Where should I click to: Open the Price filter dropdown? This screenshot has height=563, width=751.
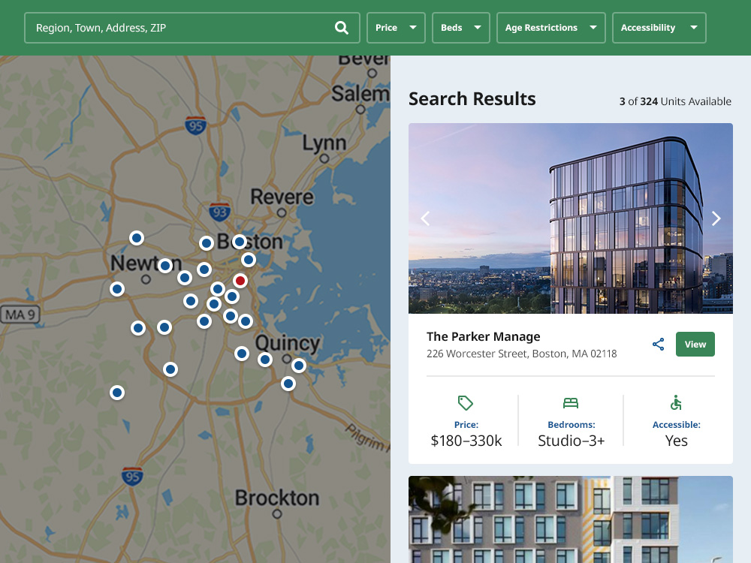point(396,28)
